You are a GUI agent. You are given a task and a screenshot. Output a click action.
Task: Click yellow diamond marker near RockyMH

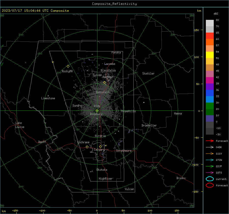pos(68,66)
